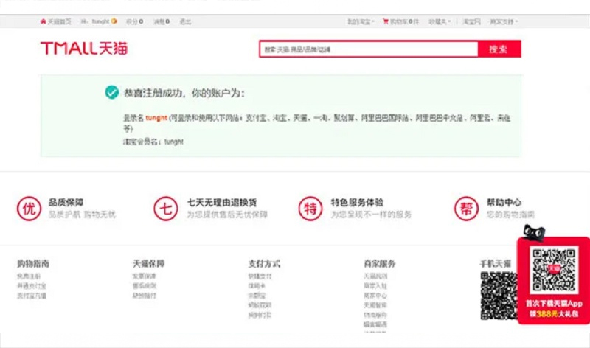The image size is (590, 348).
Task: Click 缺货赔付 footer link
Action: coord(144,296)
